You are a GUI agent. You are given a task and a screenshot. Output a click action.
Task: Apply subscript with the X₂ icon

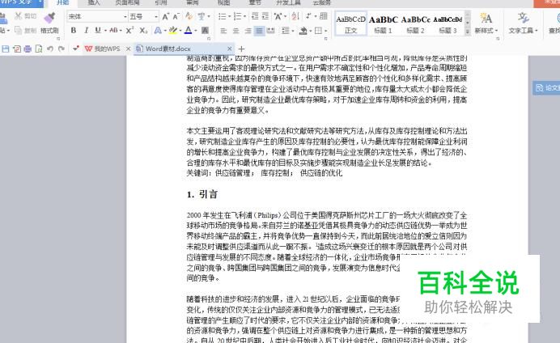pyautogui.click(x=143, y=31)
